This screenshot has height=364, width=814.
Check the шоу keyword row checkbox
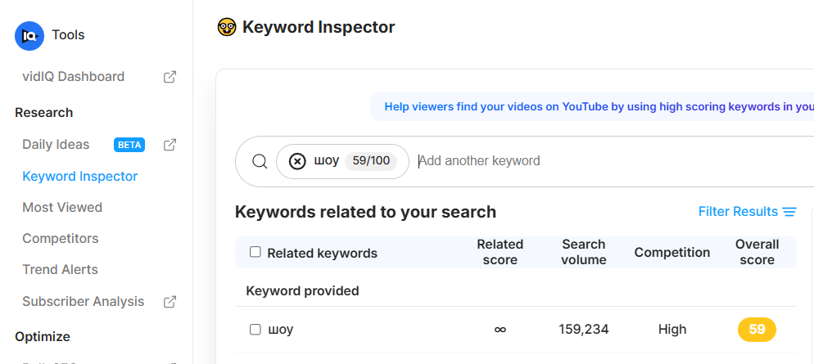[256, 330]
